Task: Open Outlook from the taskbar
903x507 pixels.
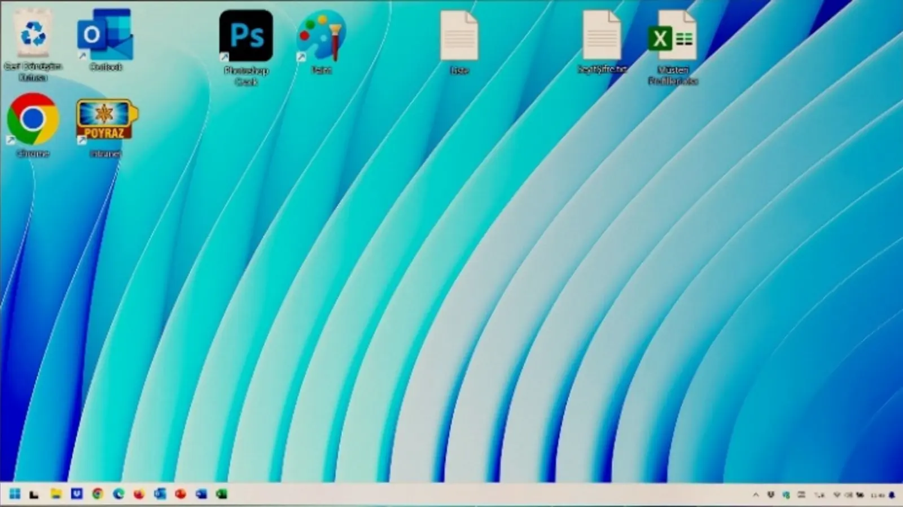Action: point(160,494)
